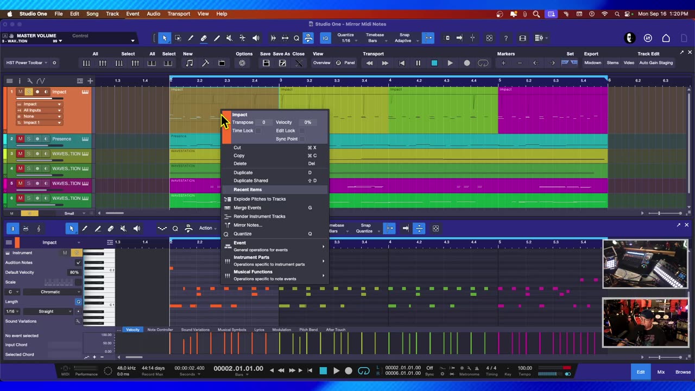Switch to the Pitch Bend automation tab
695x391 pixels.
308,330
